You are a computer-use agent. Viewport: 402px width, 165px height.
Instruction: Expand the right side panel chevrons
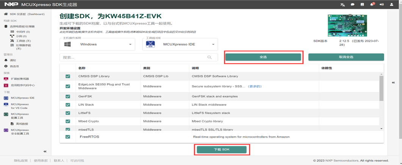click(x=394, y=82)
